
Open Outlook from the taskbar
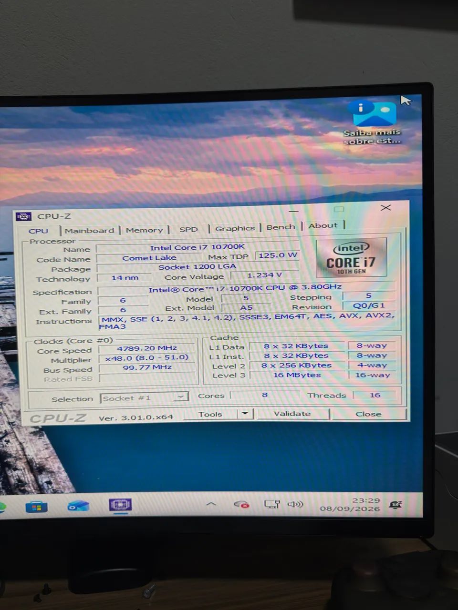pyautogui.click(x=78, y=506)
